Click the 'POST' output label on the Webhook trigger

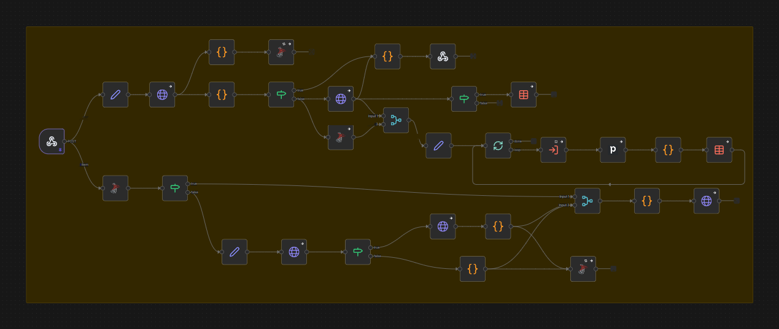pos(72,141)
